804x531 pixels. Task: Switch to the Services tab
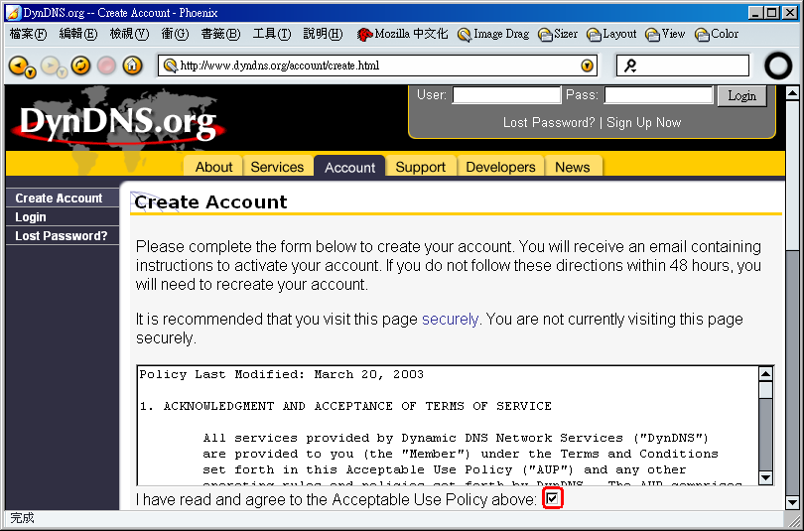277,167
